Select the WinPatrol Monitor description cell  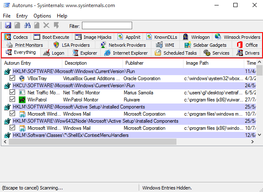click(x=81, y=100)
